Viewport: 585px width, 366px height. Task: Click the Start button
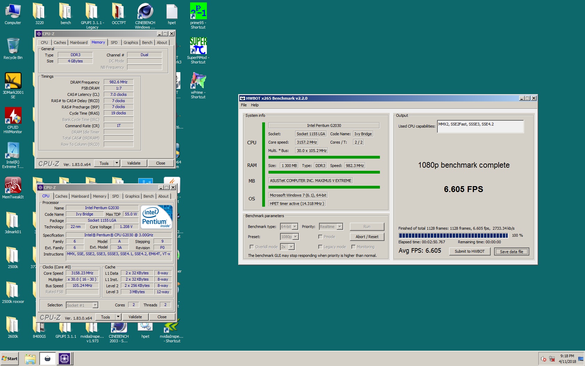[9, 359]
